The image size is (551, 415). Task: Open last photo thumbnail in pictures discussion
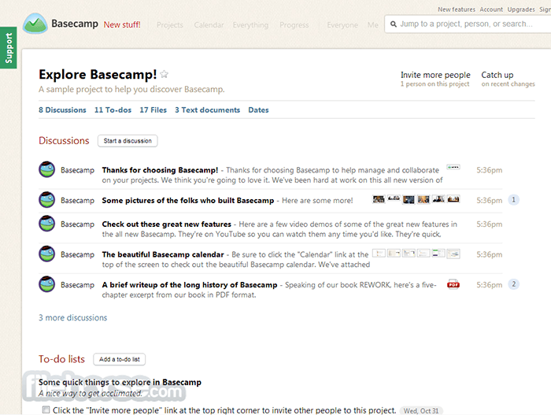tap(453, 199)
